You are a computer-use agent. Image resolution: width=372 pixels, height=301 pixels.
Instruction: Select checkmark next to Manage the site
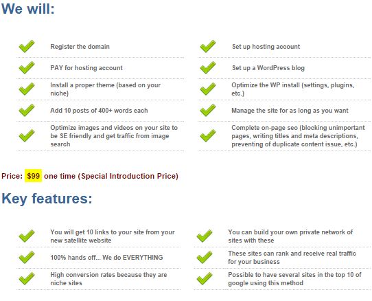[208, 110]
